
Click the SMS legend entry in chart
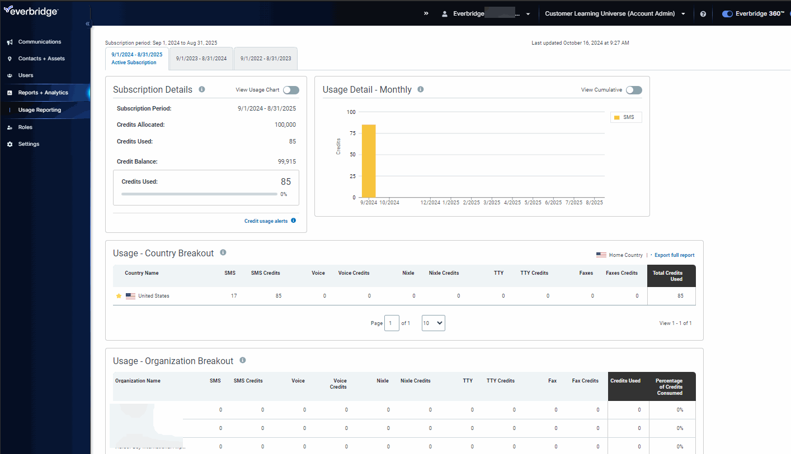pos(625,117)
